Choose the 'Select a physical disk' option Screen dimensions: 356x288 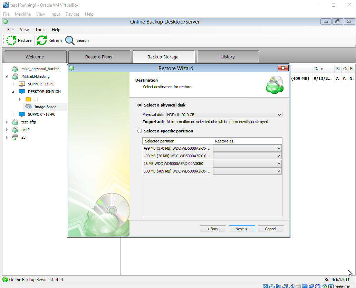(139, 105)
